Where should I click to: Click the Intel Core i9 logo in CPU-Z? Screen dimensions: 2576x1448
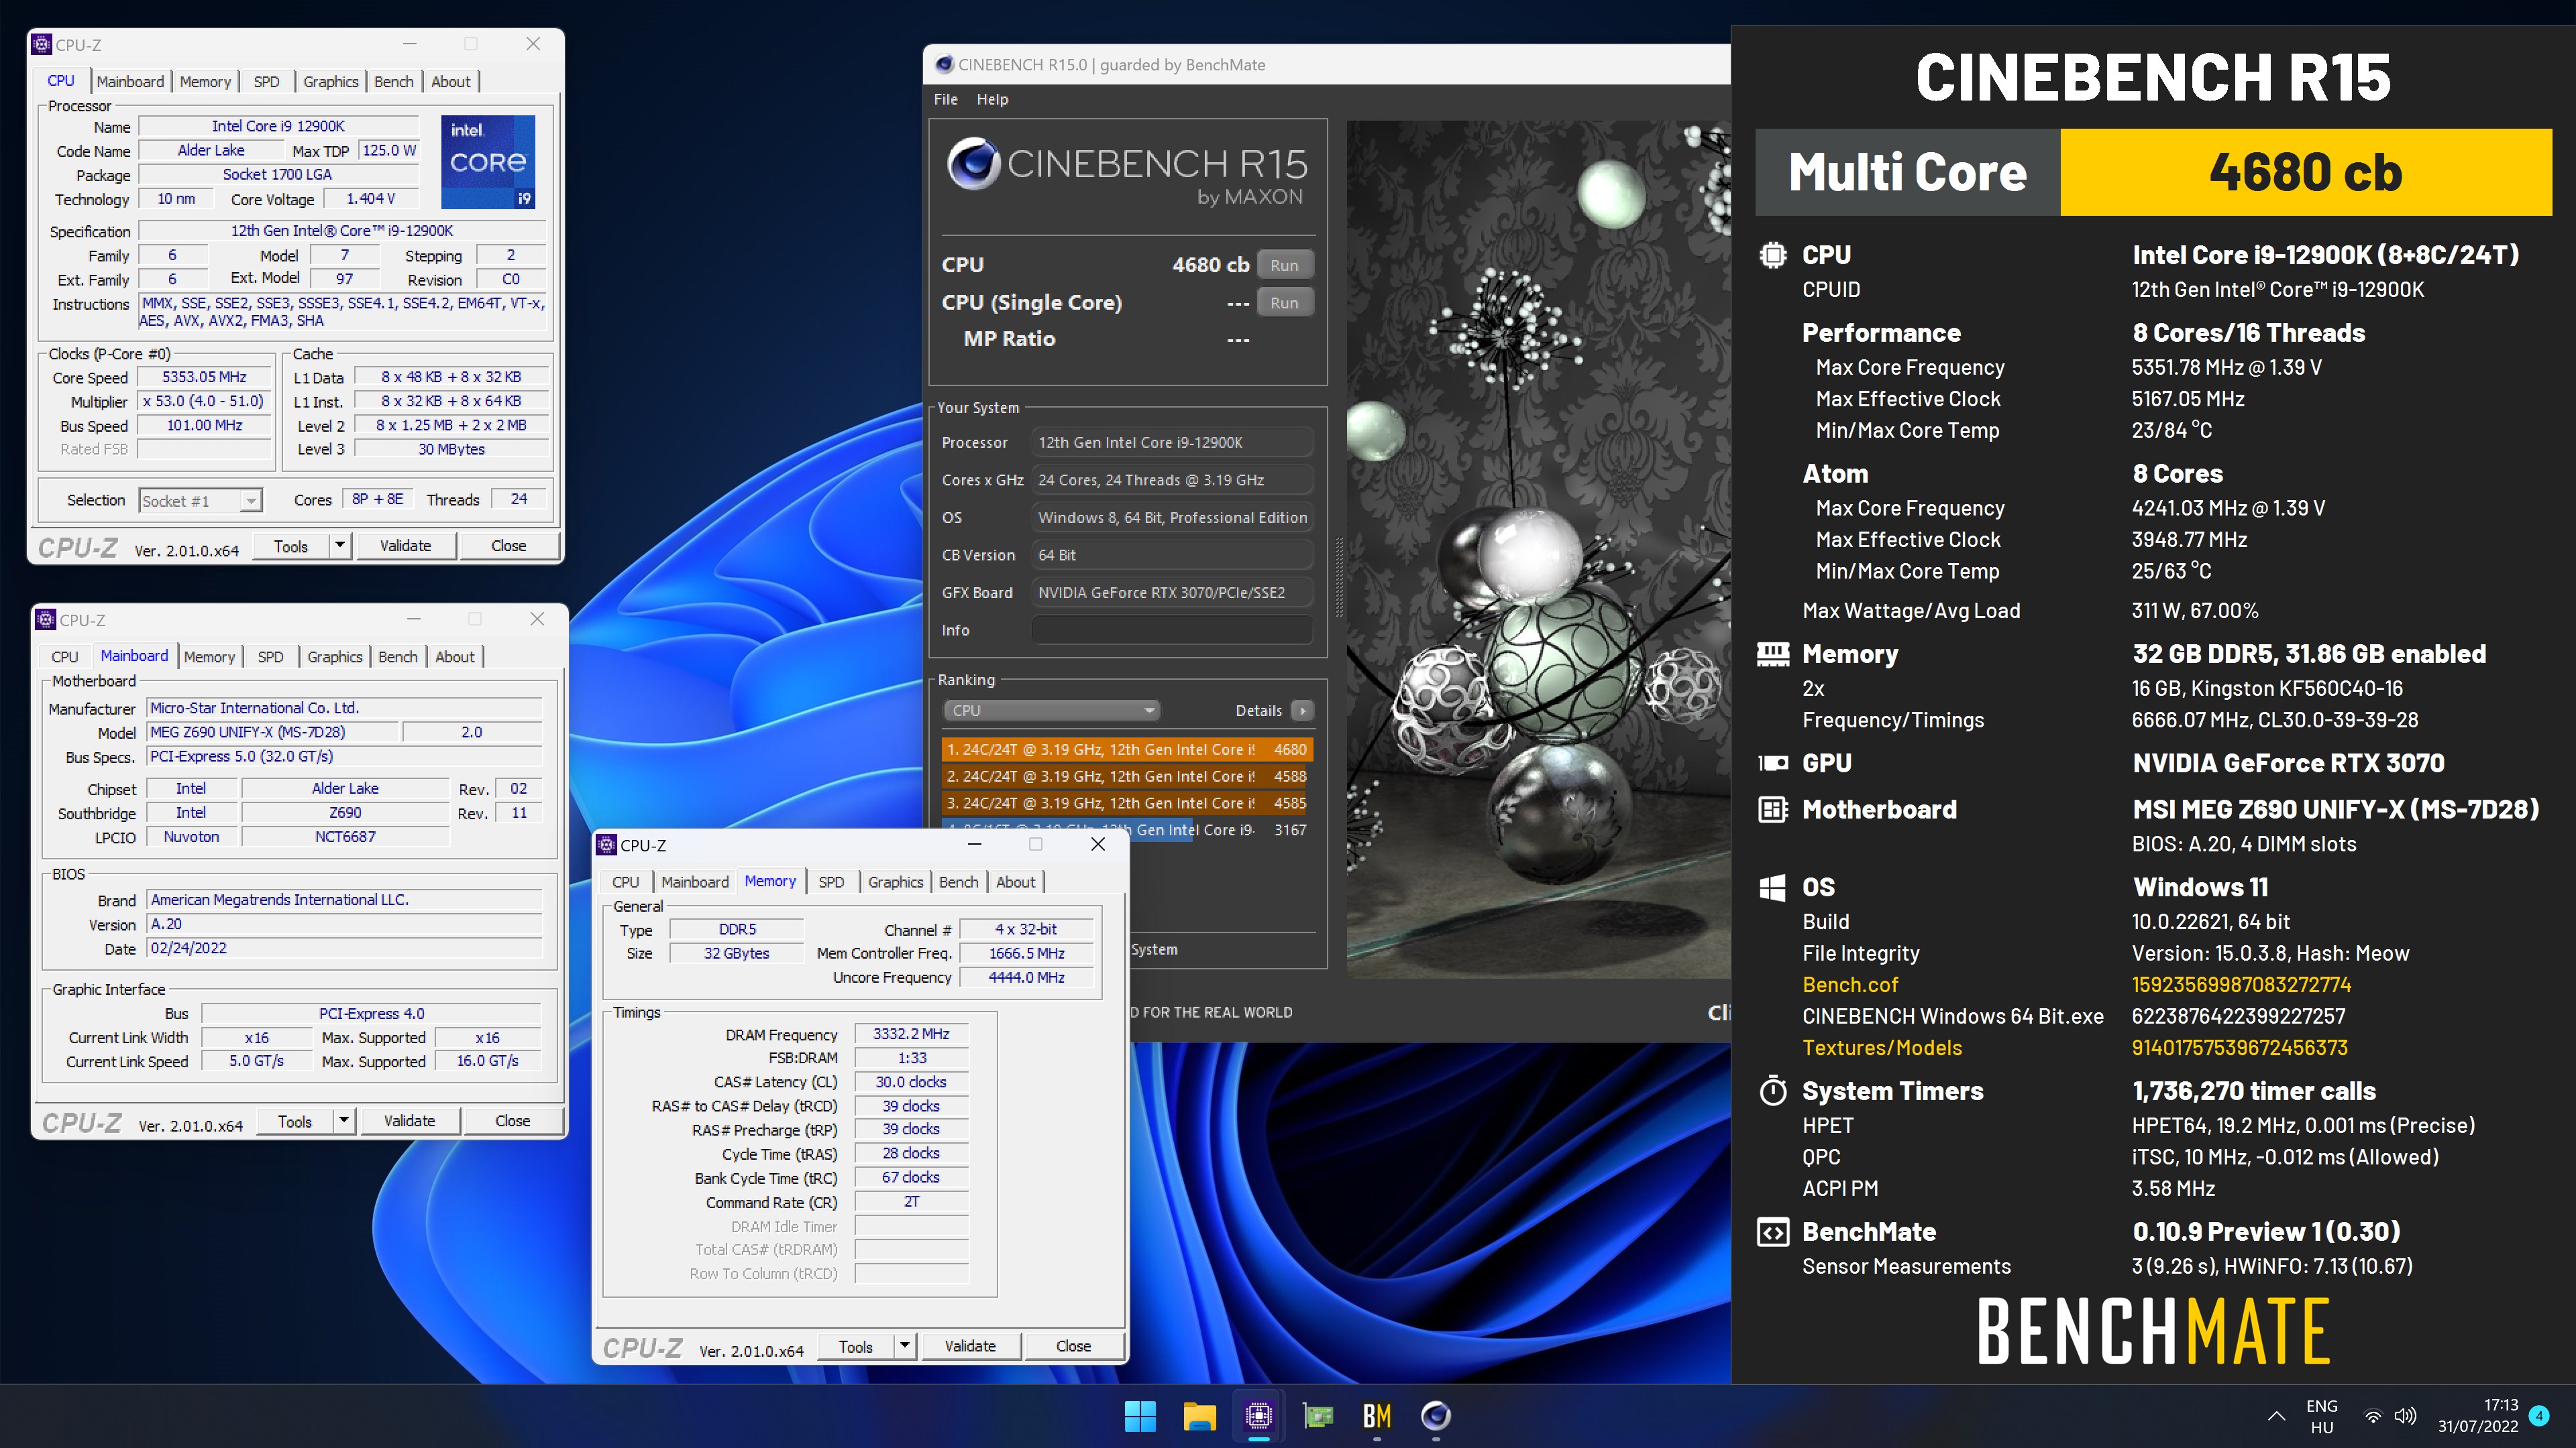[488, 161]
